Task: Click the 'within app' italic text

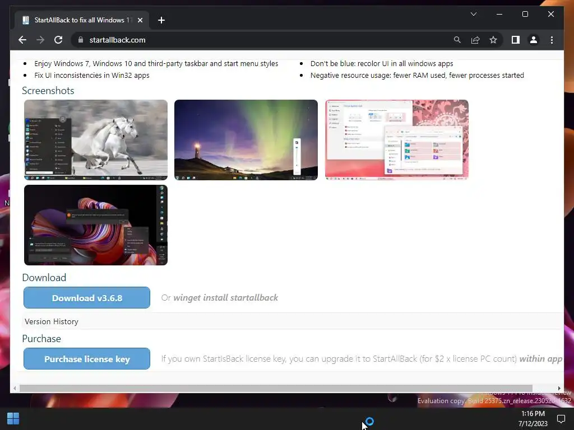Action: [x=541, y=359]
